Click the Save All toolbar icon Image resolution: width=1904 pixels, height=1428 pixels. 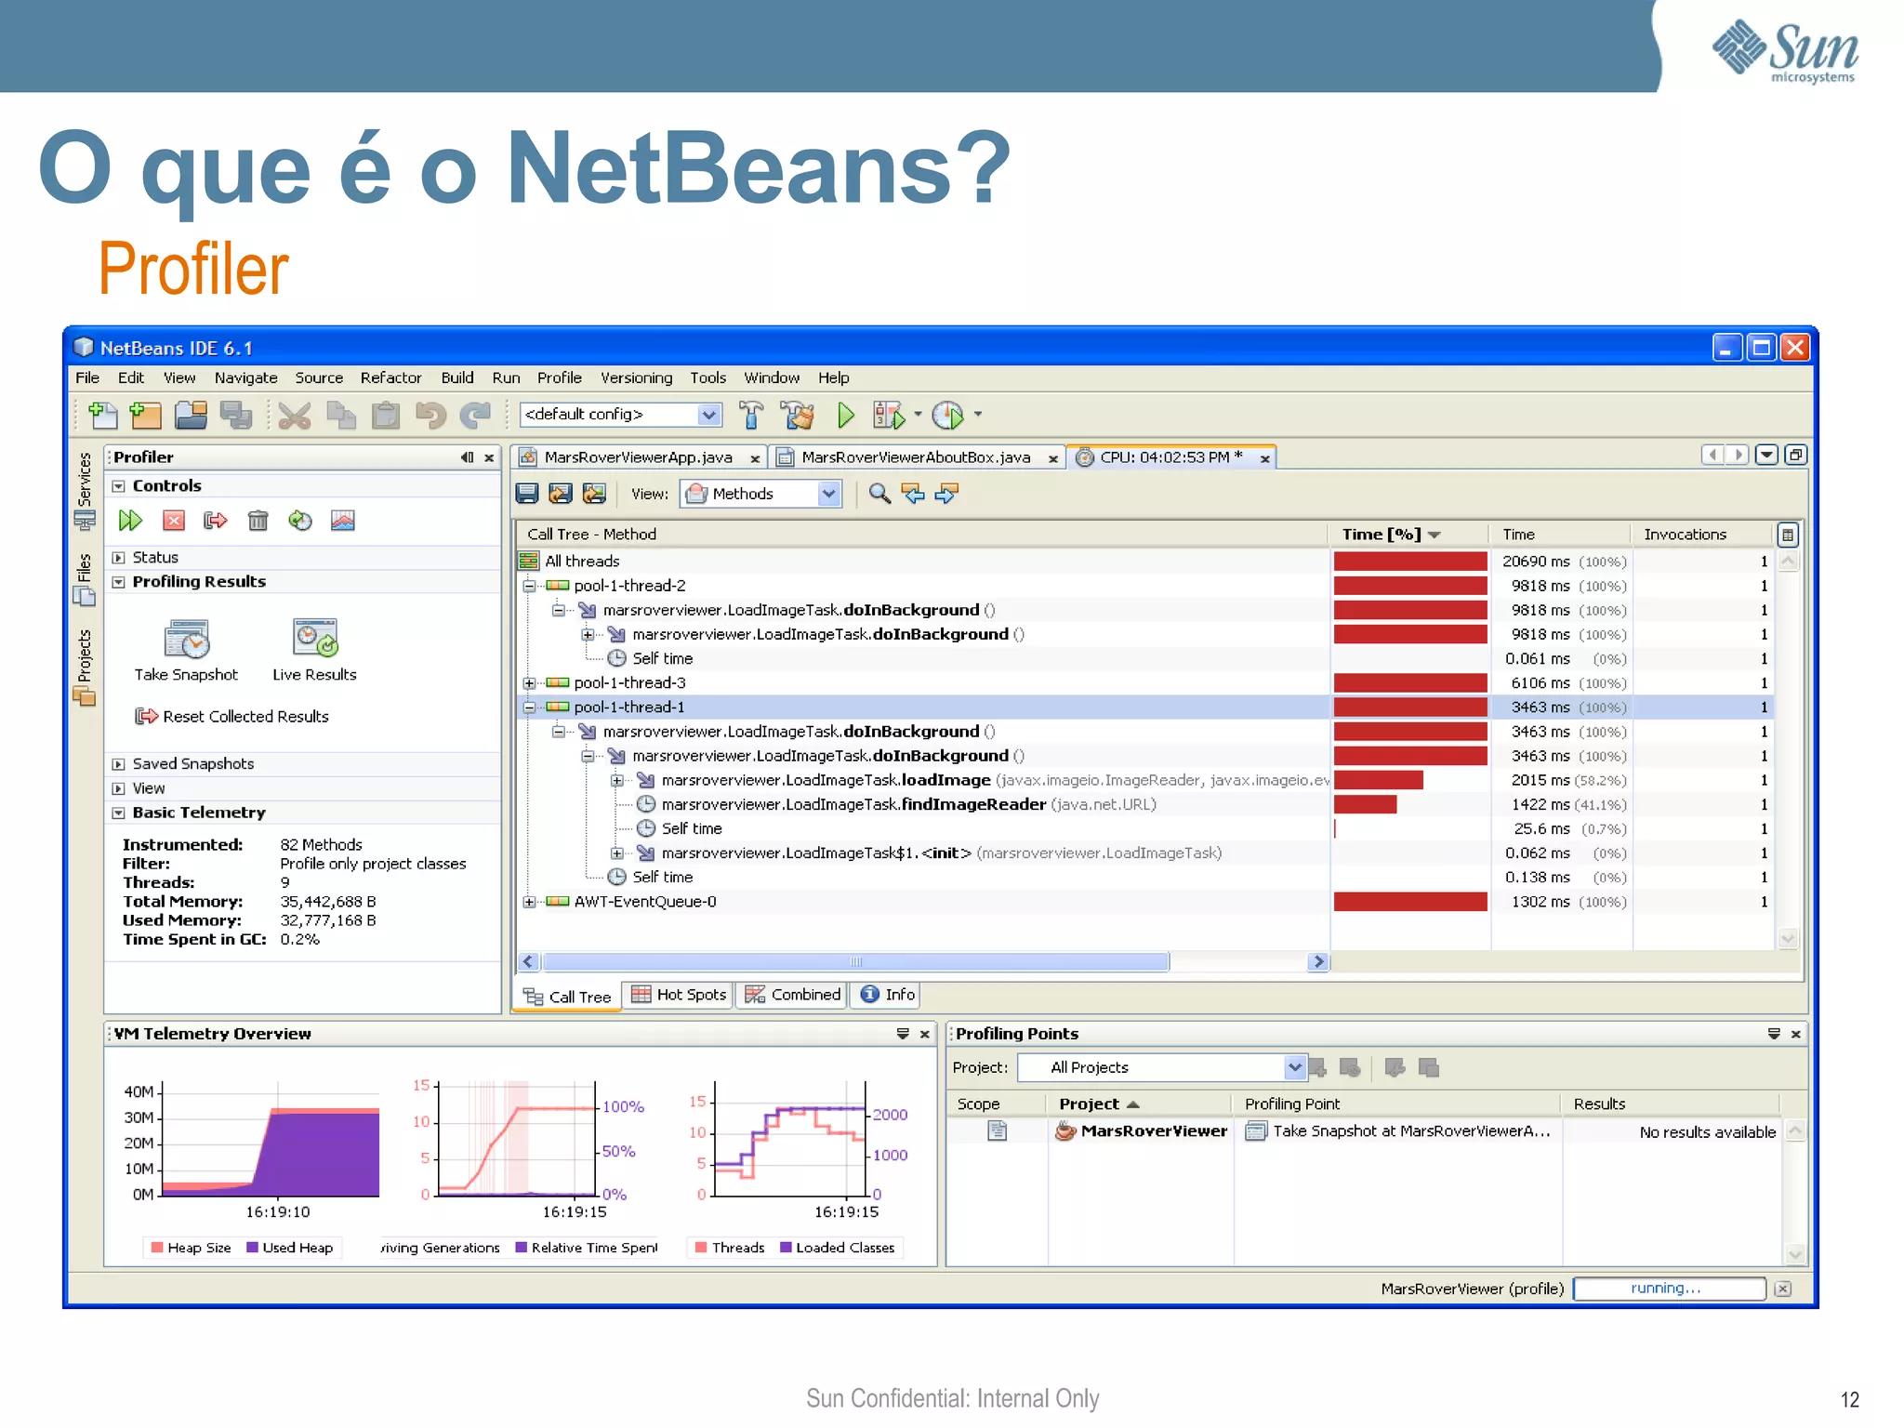pos(235,415)
